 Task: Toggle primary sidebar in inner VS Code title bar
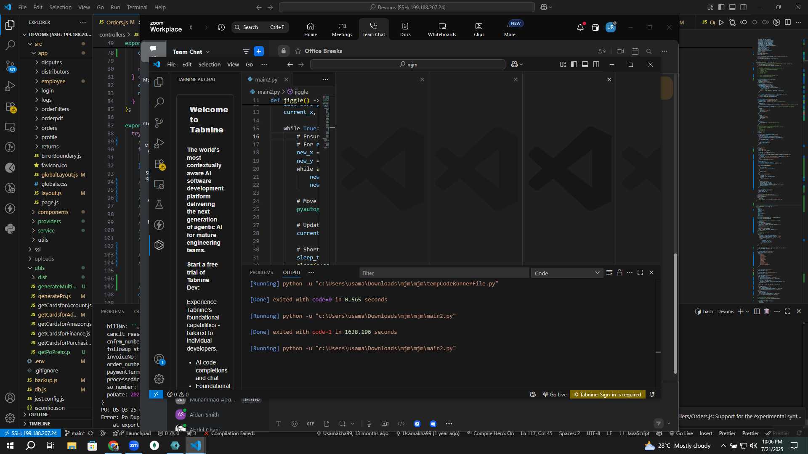pyautogui.click(x=574, y=64)
